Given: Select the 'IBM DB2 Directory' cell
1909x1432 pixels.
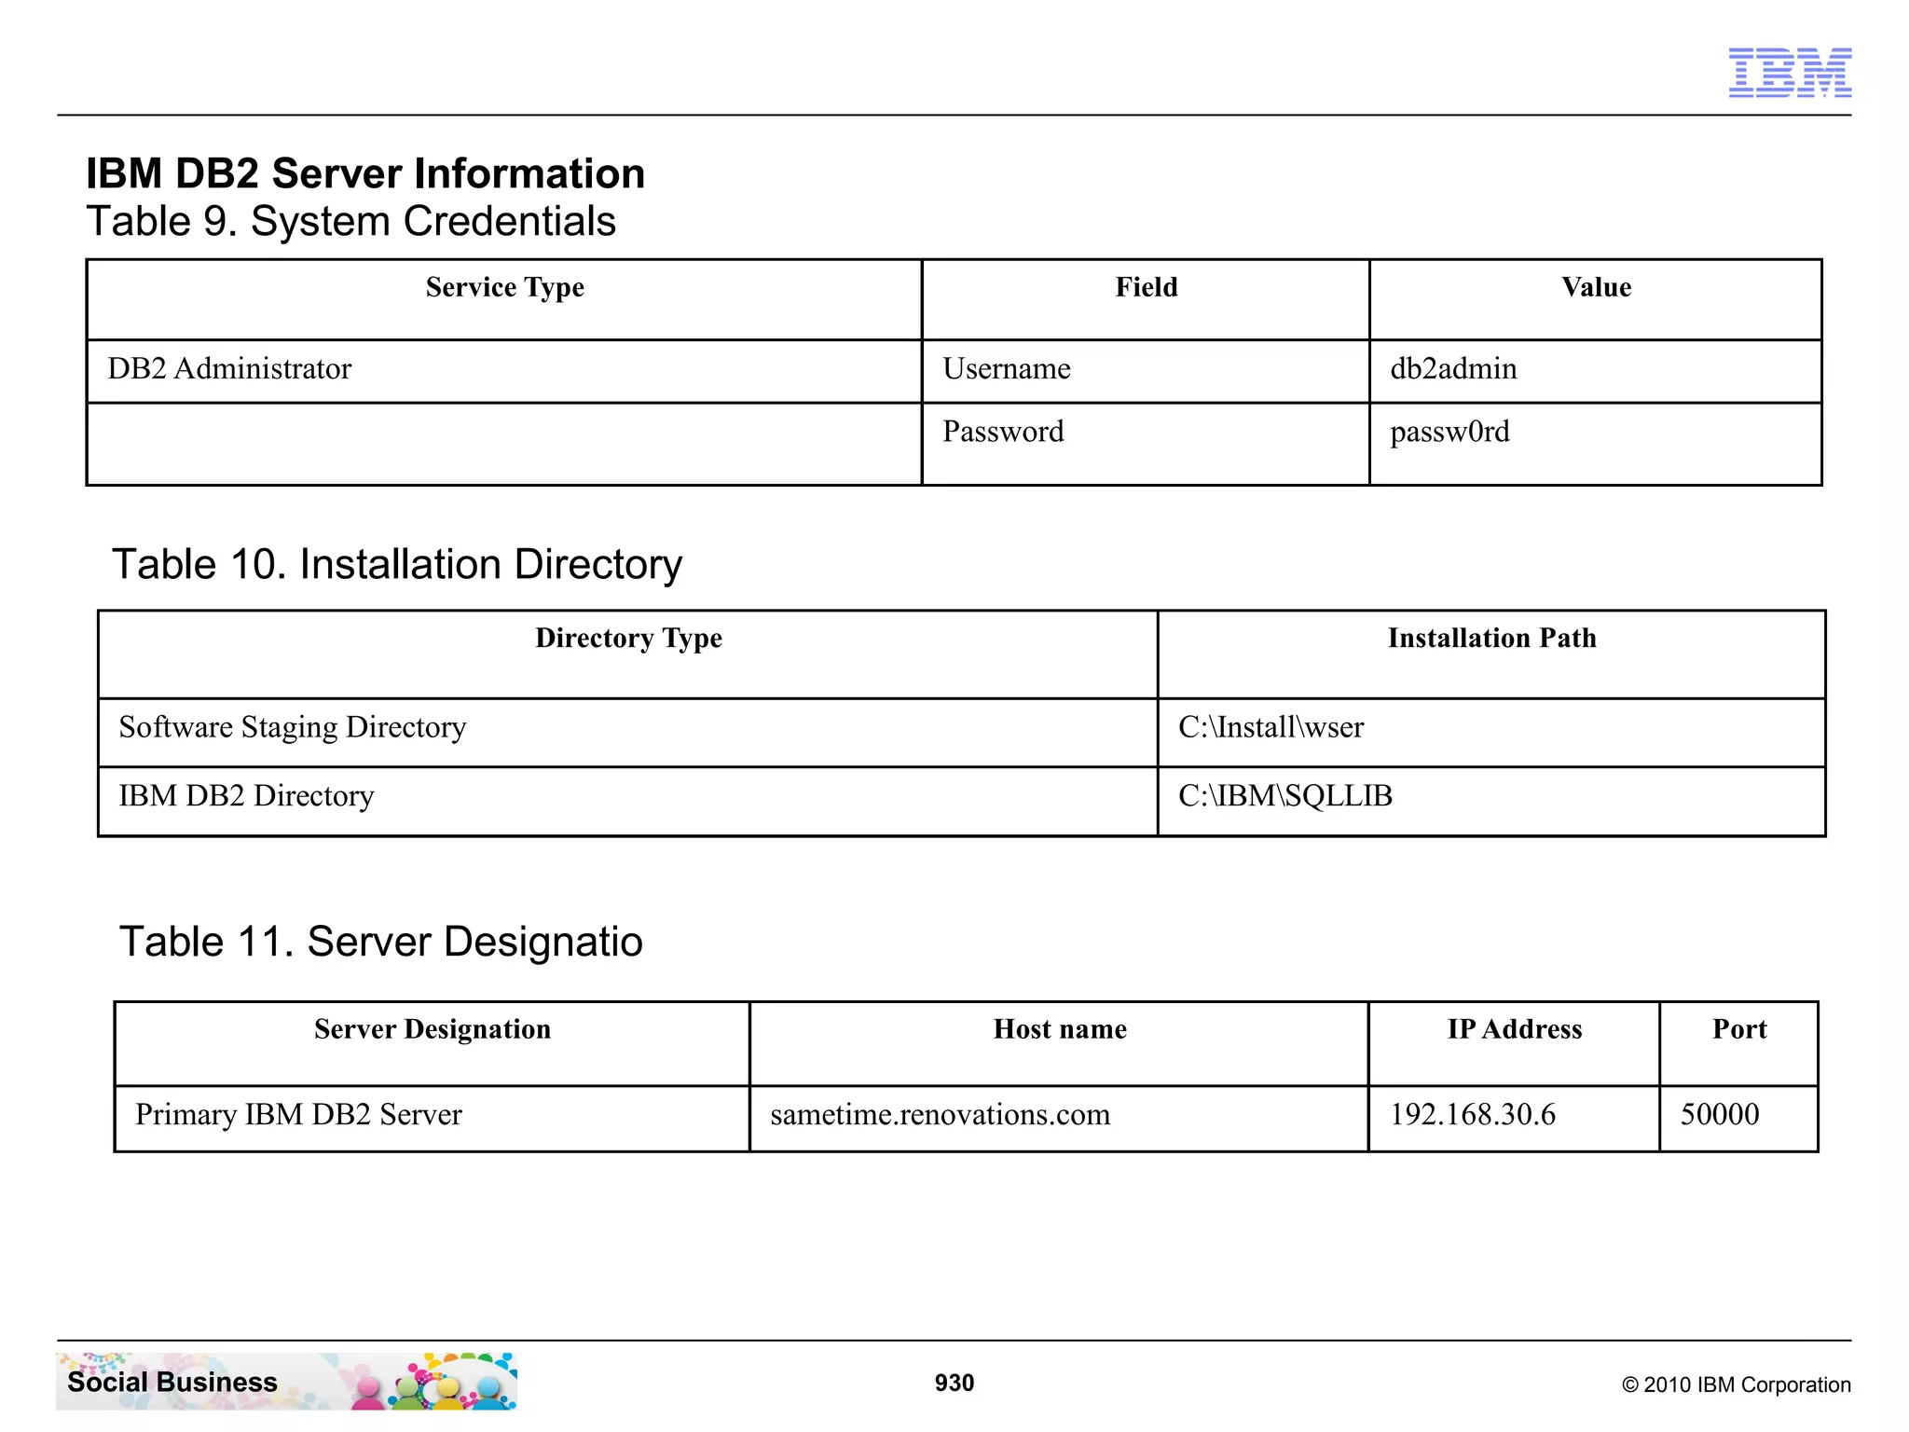Looking at the screenshot, I should tap(628, 802).
